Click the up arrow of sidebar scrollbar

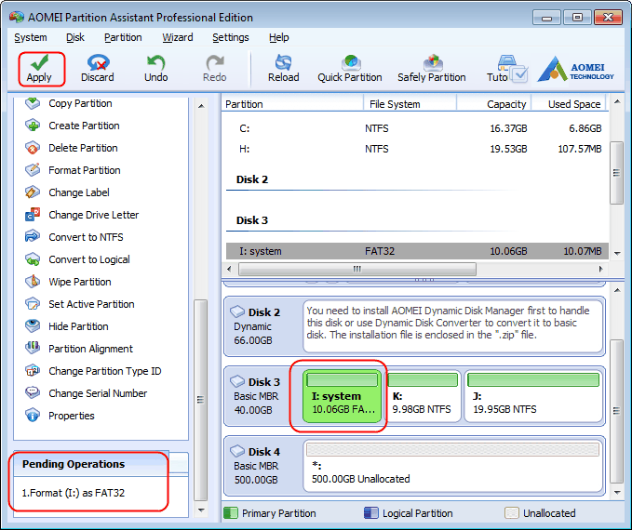tap(201, 106)
